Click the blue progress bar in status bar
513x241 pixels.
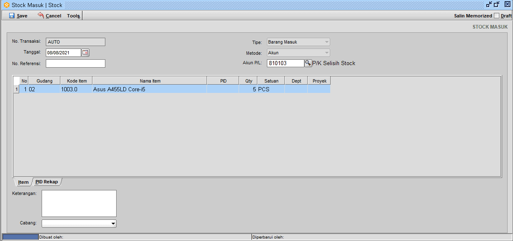(20, 237)
